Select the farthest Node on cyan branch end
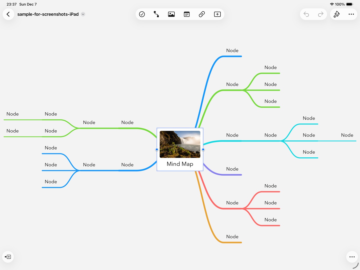360x270 pixels. pyautogui.click(x=347, y=135)
